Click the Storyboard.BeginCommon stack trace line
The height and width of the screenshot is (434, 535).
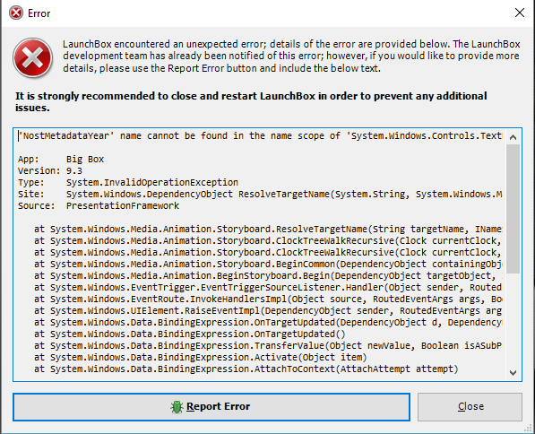pyautogui.click(x=268, y=264)
